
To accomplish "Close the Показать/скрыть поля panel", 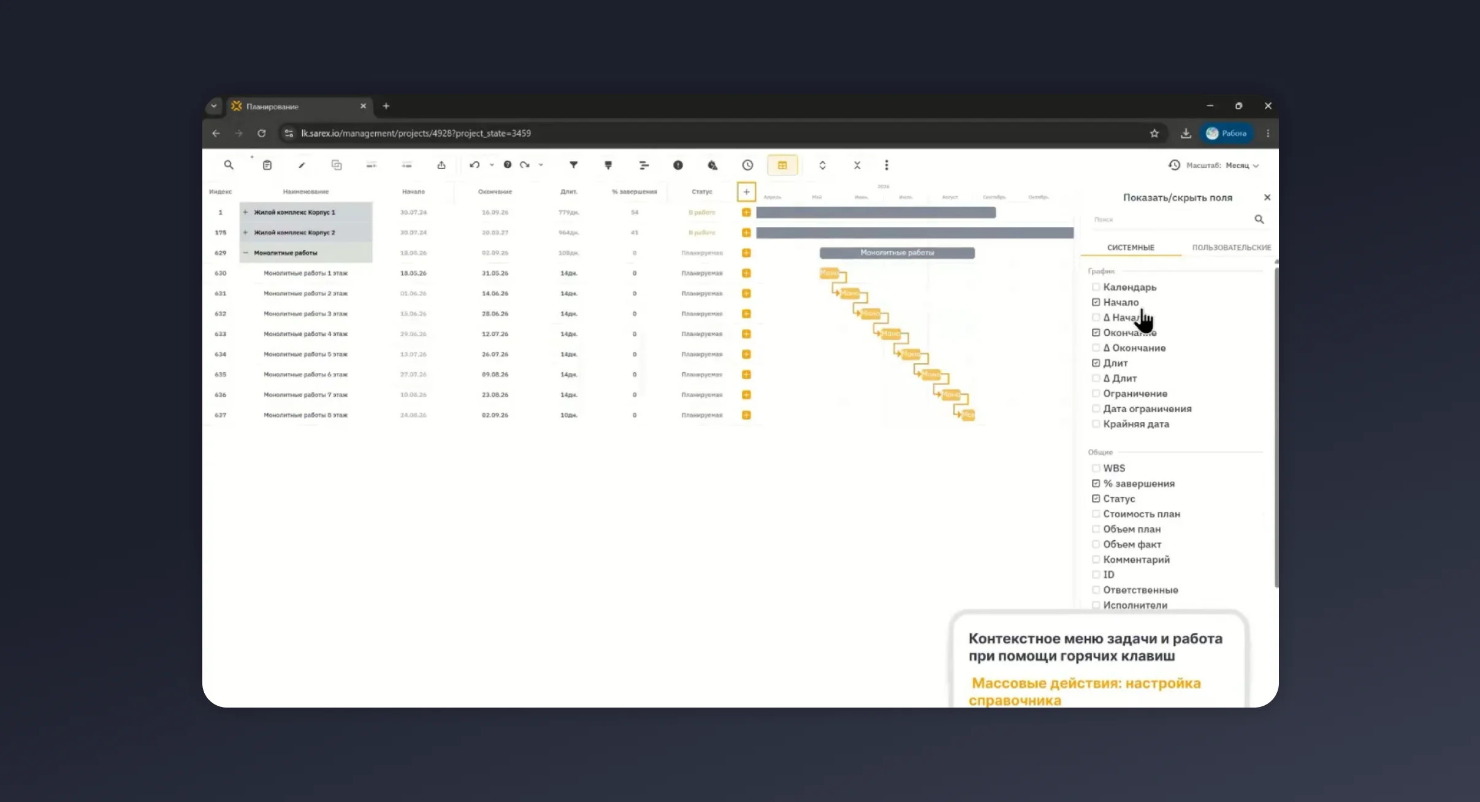I will tap(1267, 197).
